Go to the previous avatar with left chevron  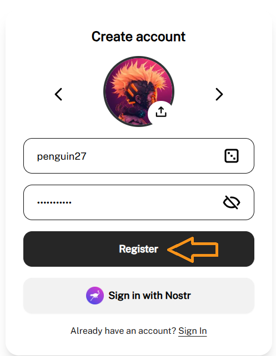[x=58, y=94]
